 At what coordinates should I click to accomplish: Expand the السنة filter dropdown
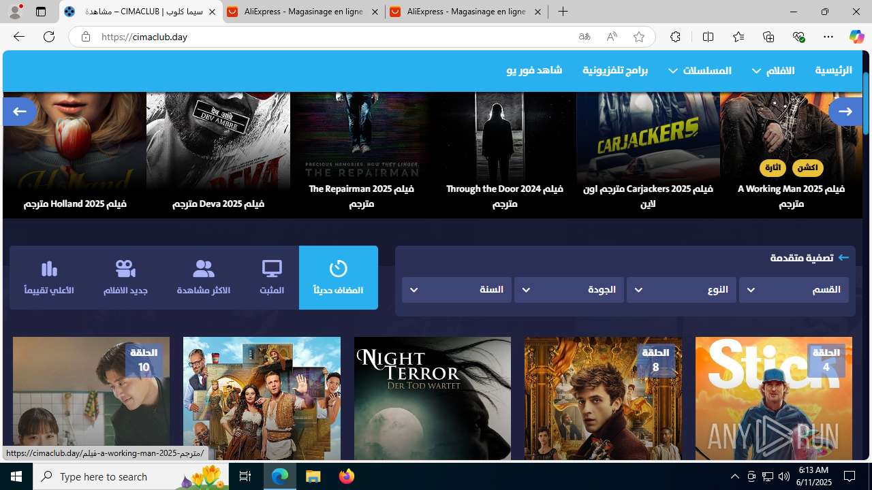coord(456,290)
